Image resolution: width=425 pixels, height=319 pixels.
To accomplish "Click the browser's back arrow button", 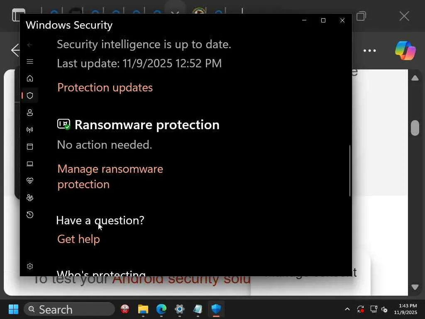I will click(15, 50).
